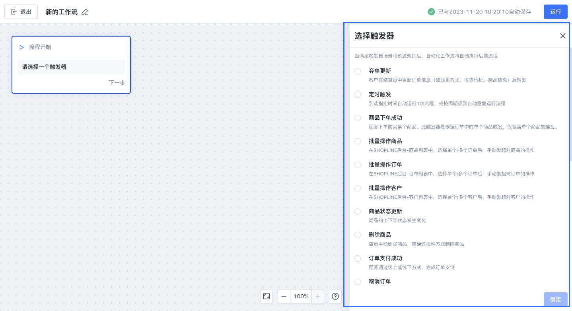The image size is (572, 311).
Task: Zoom out with the minus icon
Action: (284, 296)
